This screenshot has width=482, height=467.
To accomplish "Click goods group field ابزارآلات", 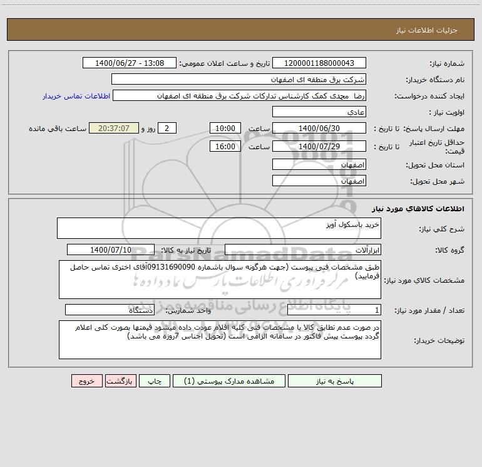I will 303,249.
